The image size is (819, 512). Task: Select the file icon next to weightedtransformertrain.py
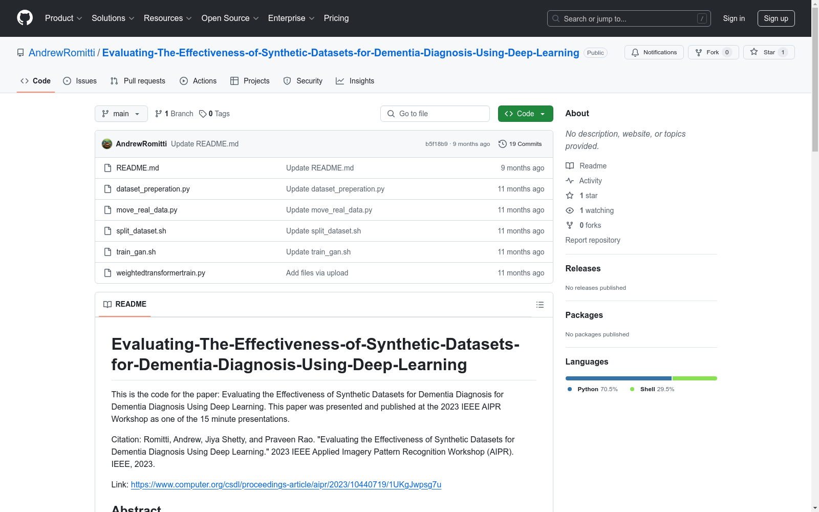point(107,273)
